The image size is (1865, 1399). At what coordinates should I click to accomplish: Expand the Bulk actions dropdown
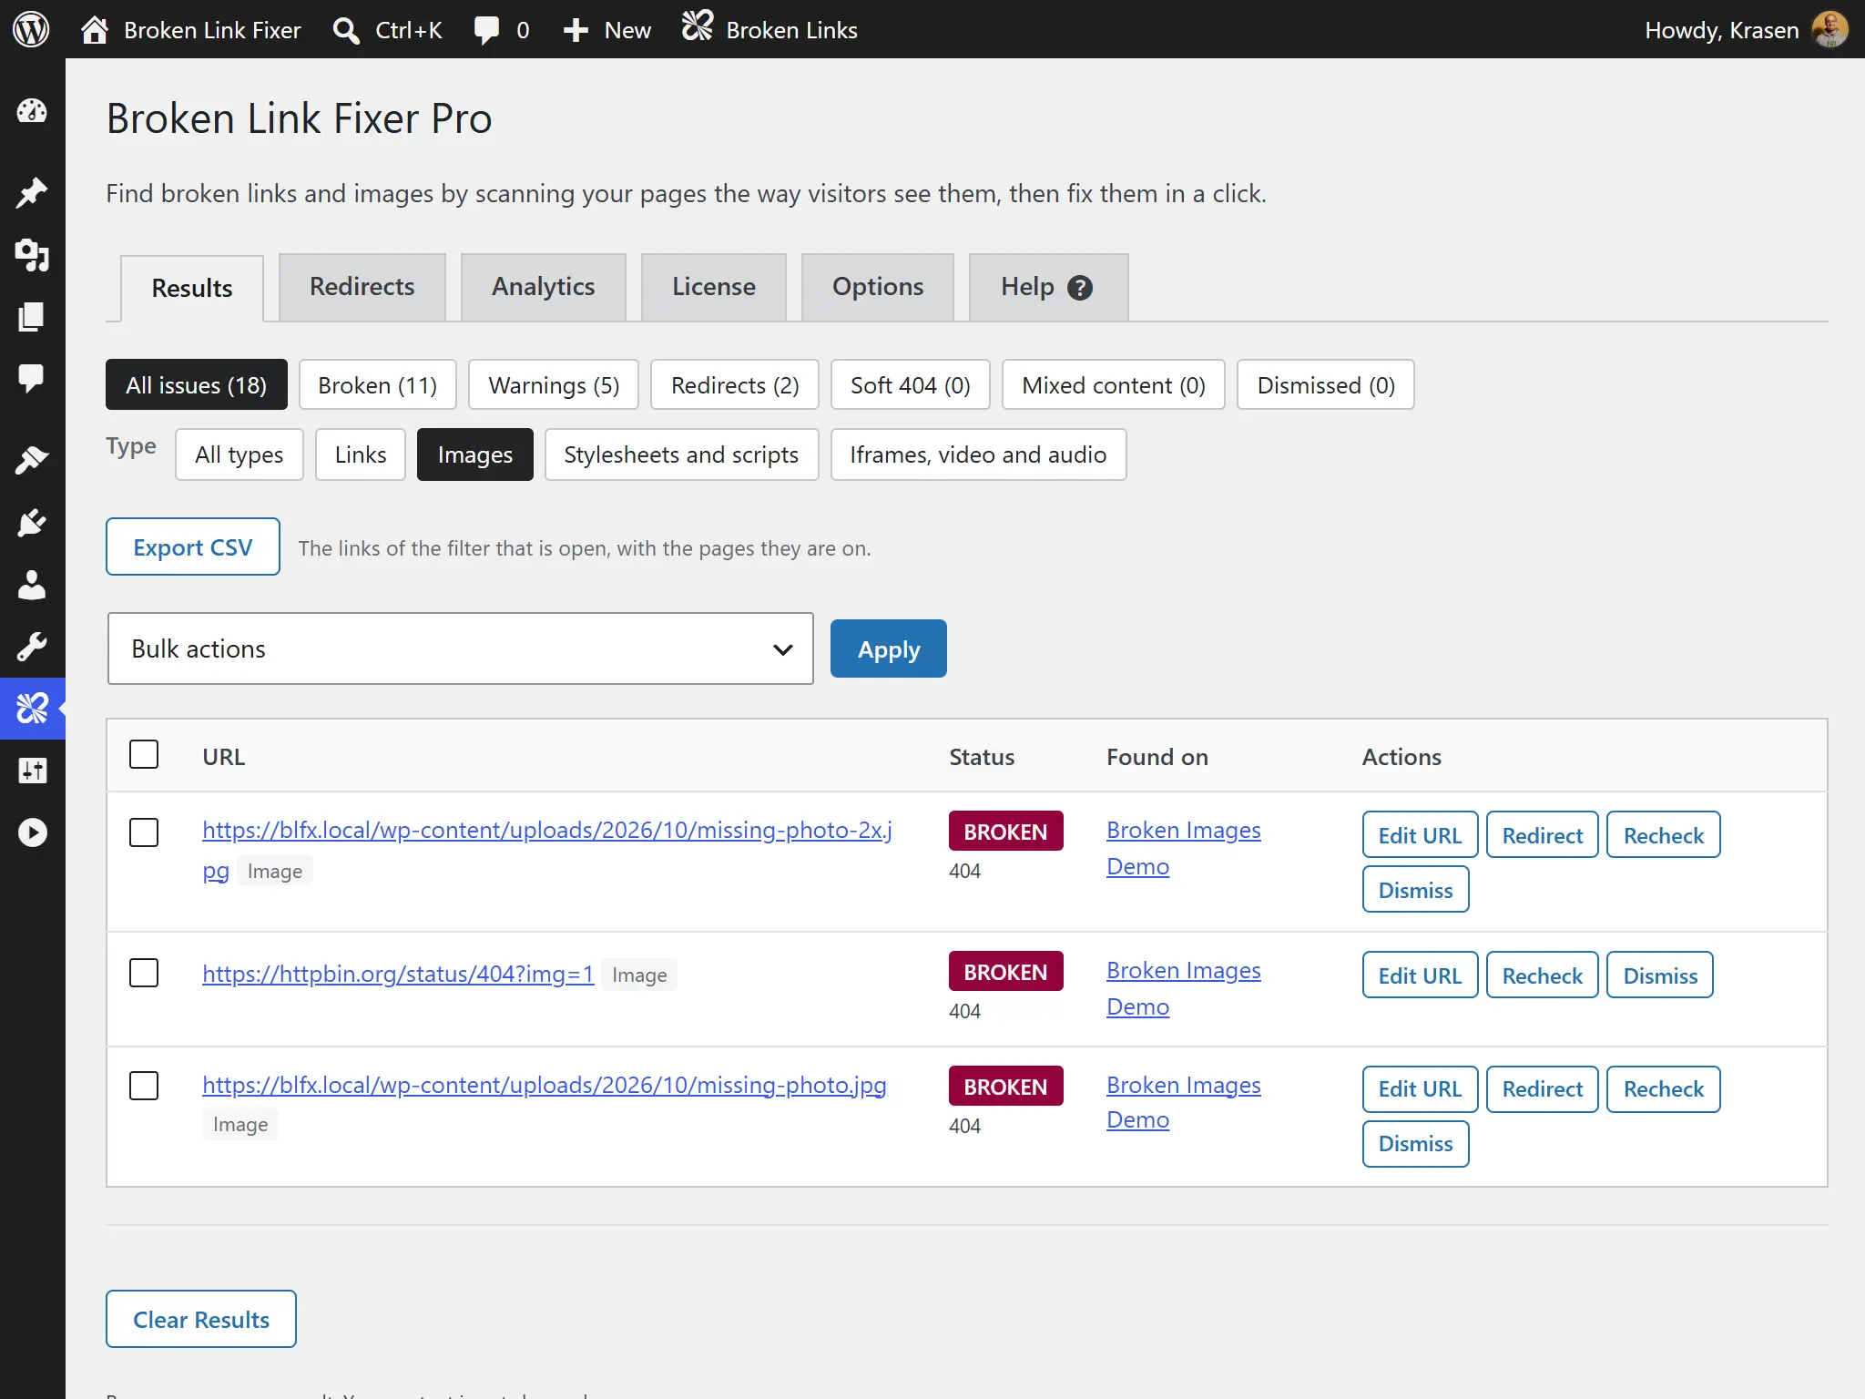[x=461, y=648]
